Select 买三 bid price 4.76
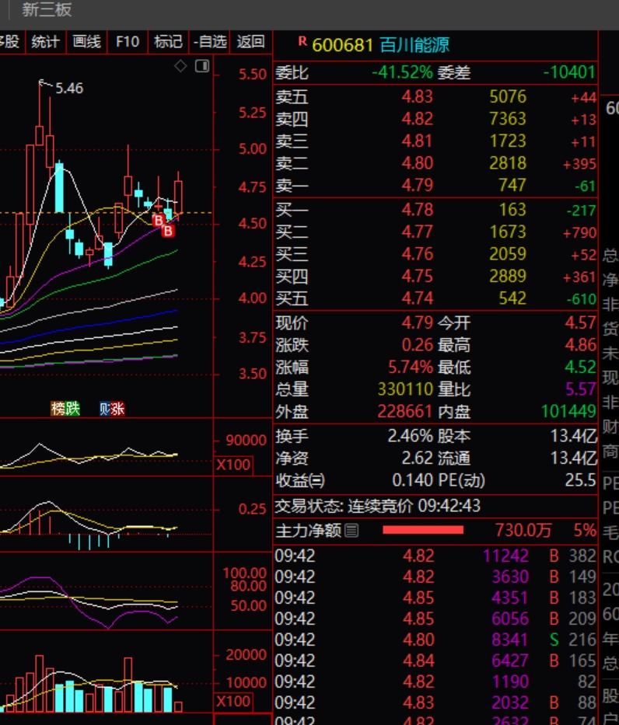The height and width of the screenshot is (725, 619). pos(417,254)
